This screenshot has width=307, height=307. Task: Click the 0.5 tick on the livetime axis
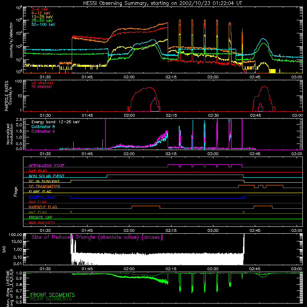click(x=19, y=302)
